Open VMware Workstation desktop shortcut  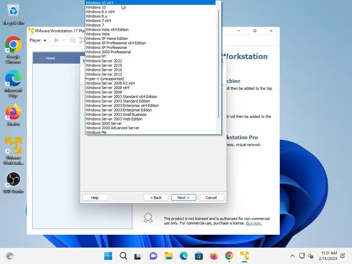(x=13, y=151)
